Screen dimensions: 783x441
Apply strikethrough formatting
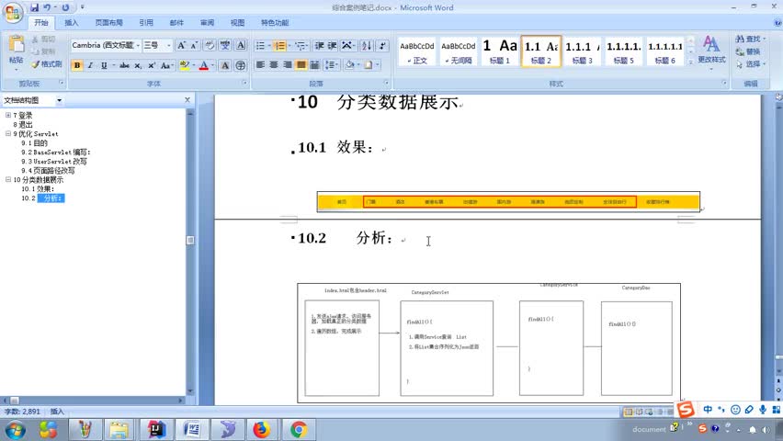(124, 65)
